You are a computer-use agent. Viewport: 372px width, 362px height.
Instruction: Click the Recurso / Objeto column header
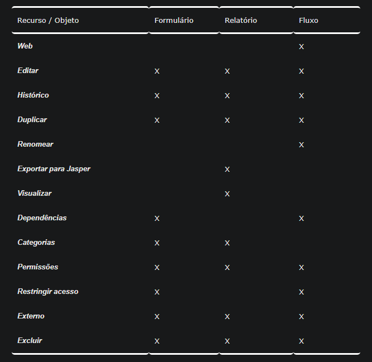point(48,21)
